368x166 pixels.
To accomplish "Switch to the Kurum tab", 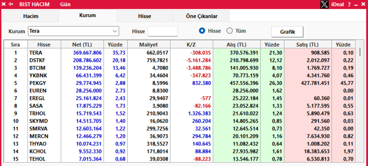I will pyautogui.click(x=87, y=15).
